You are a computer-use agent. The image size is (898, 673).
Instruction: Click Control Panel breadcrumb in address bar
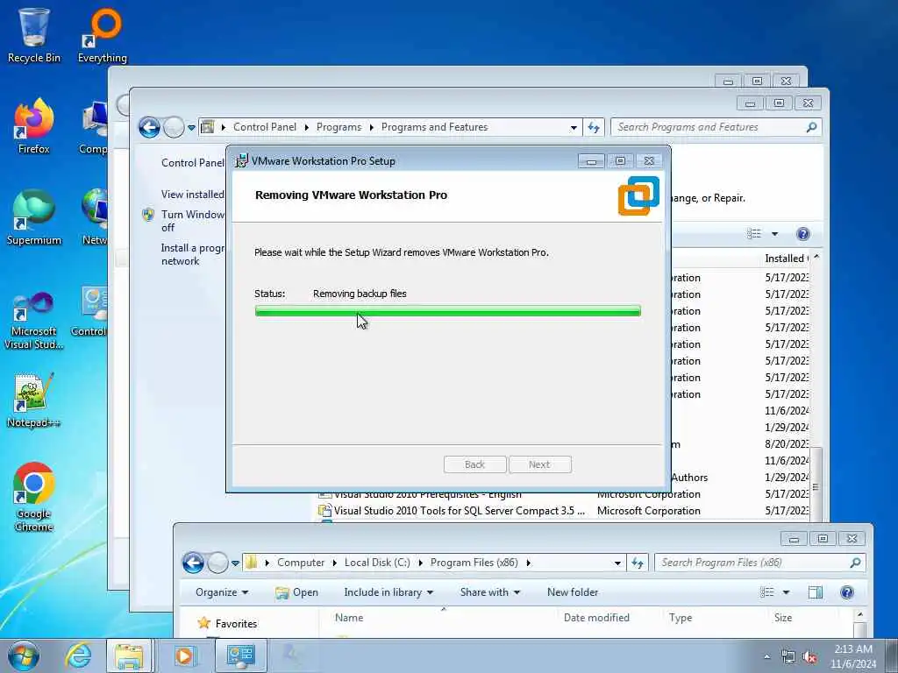265,127
